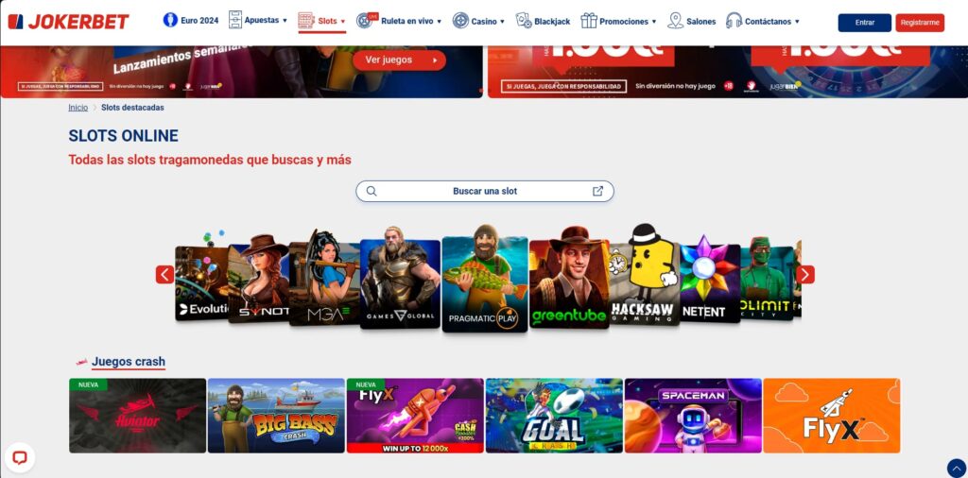Expand the Promociones dropdown menu
Image resolution: width=968 pixels, height=478 pixels.
click(618, 21)
